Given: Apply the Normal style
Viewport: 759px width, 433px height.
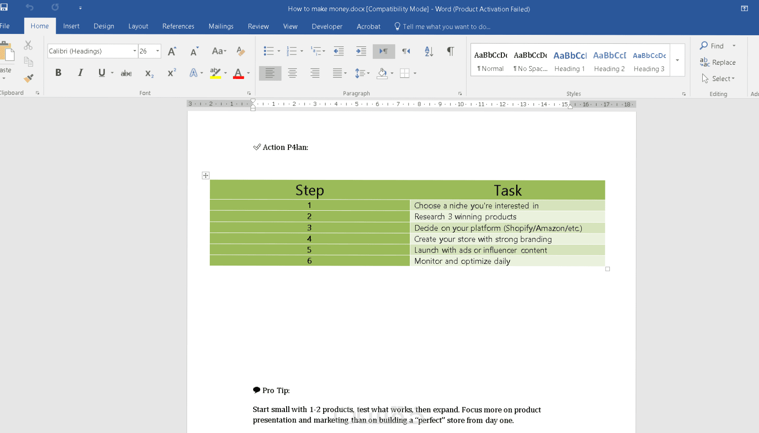Looking at the screenshot, I should pyautogui.click(x=491, y=61).
